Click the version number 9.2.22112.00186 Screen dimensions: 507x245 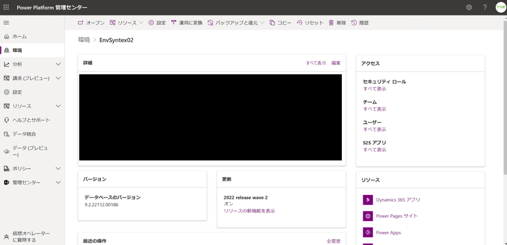(x=101, y=205)
